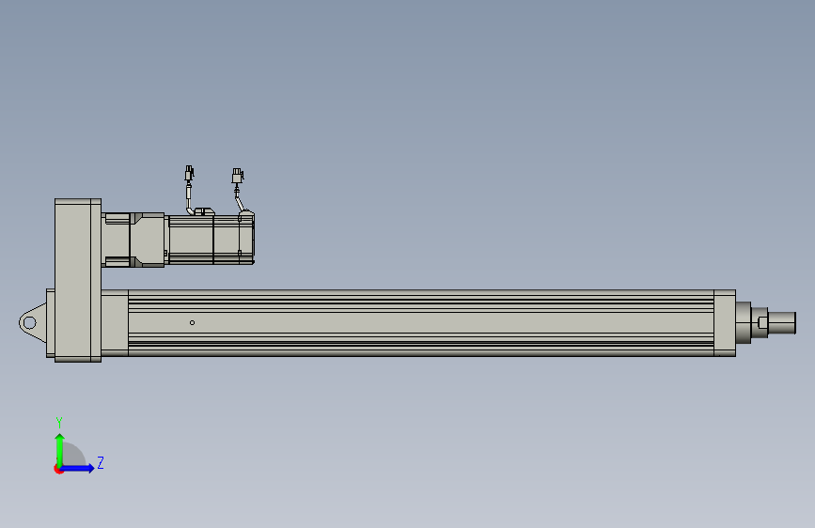The image size is (815, 528).
Task: Click the green Y axis arrow of the triad
Action: tap(60, 449)
